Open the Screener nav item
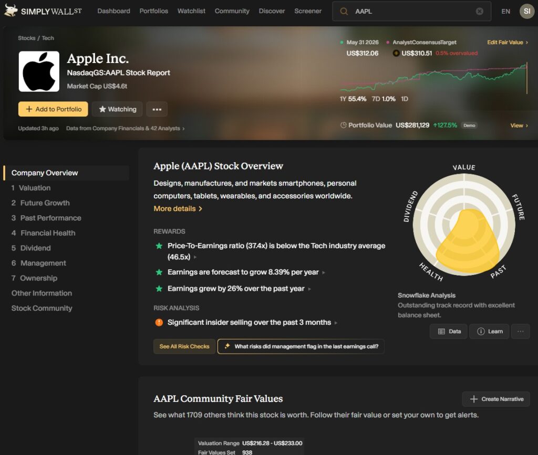Screen dimensions: 538x455 click(308, 11)
